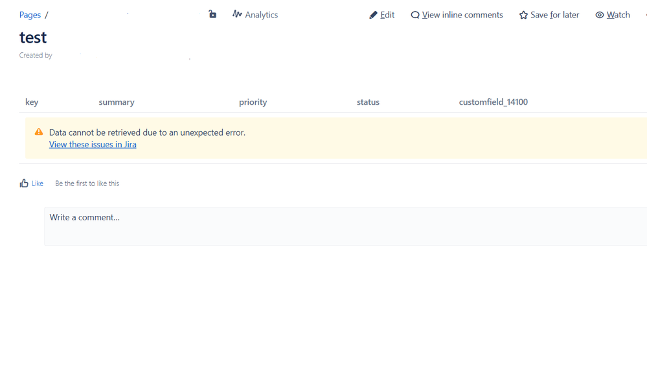
Task: Open the Analytics view
Action: pos(255,15)
